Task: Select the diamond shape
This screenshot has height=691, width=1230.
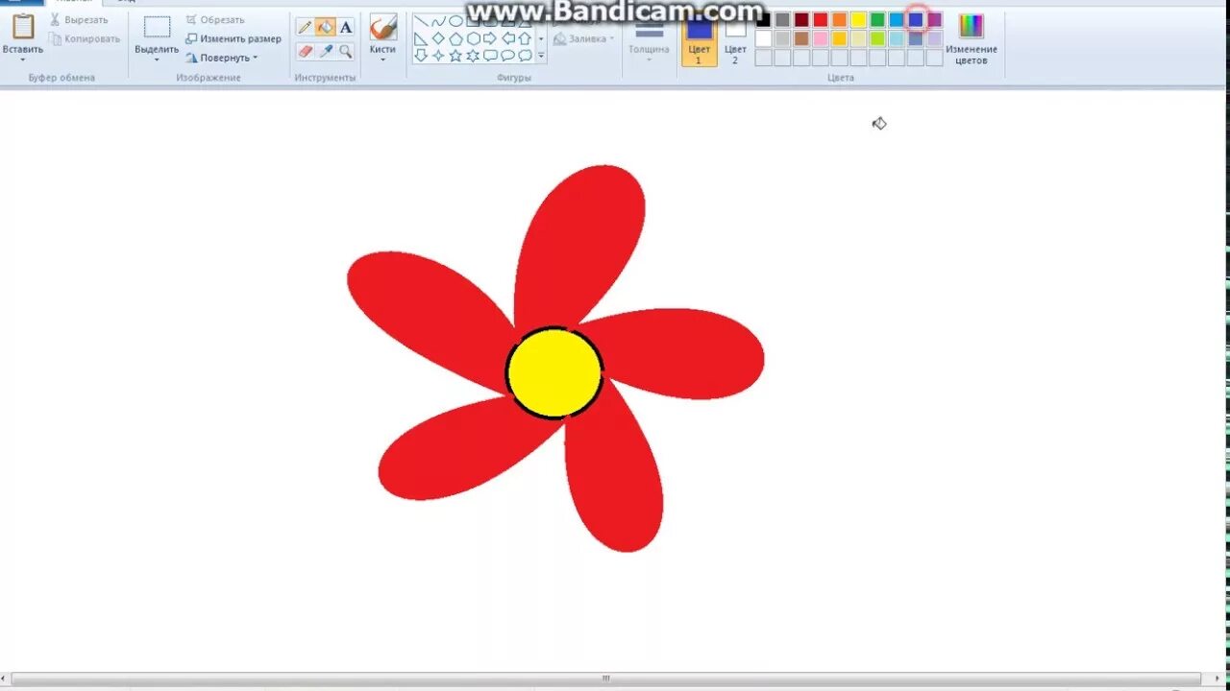Action: coord(438,38)
